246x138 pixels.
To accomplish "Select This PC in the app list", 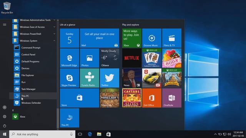I will pyautogui.click(x=33, y=96).
